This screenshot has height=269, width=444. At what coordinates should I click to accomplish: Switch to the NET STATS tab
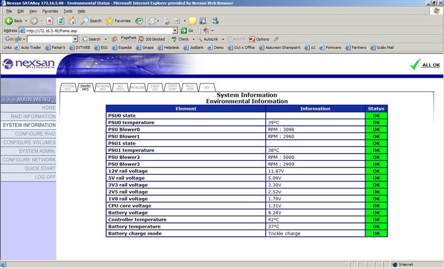click(x=120, y=88)
